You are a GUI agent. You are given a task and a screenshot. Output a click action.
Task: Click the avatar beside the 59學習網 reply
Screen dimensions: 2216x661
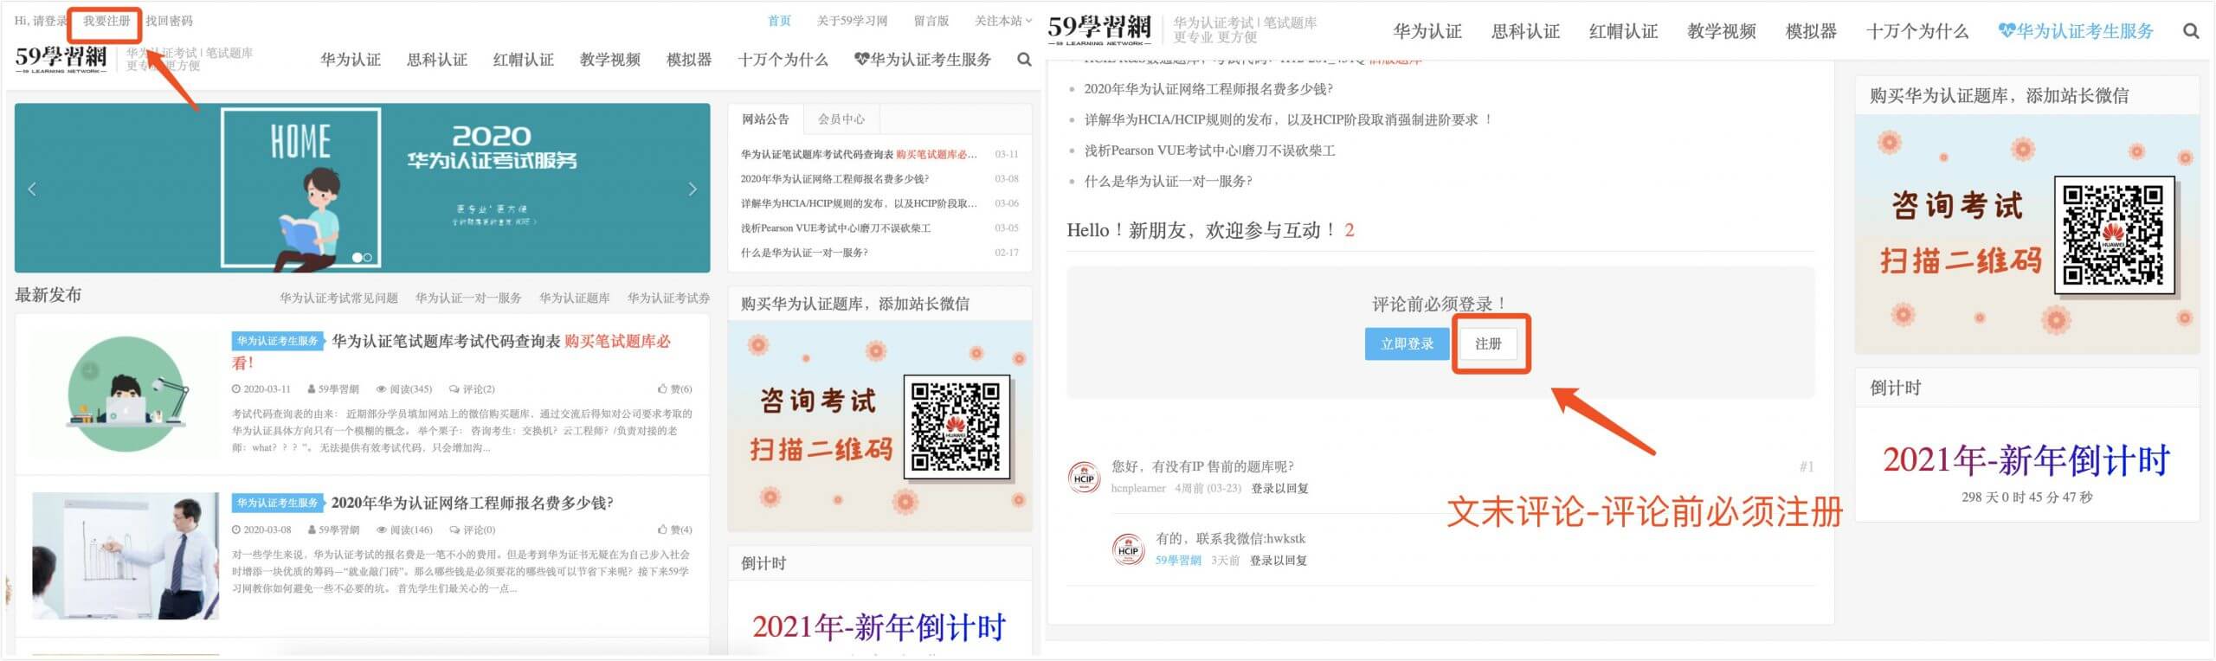point(1128,549)
